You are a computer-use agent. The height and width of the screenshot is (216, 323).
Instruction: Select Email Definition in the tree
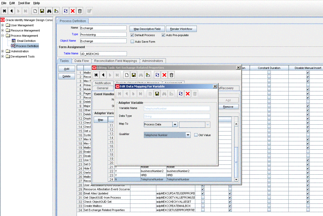[26, 41]
